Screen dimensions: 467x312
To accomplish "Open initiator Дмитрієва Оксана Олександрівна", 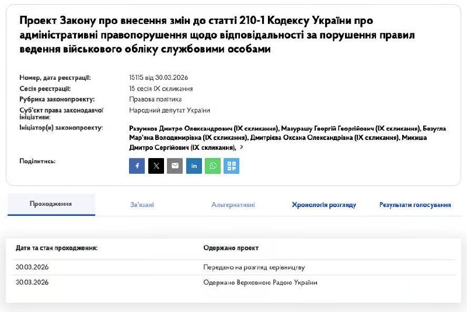I will tap(325, 138).
